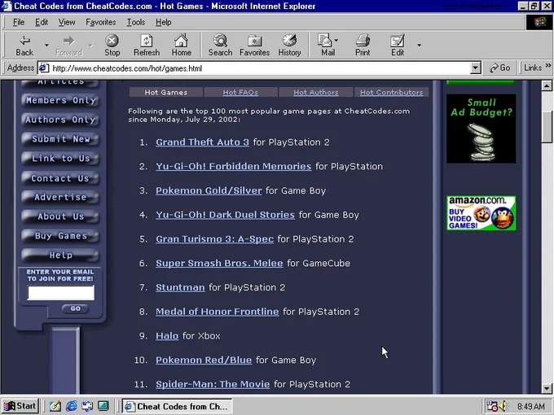Open the Stuntman link
554x415 pixels.
pyautogui.click(x=180, y=287)
